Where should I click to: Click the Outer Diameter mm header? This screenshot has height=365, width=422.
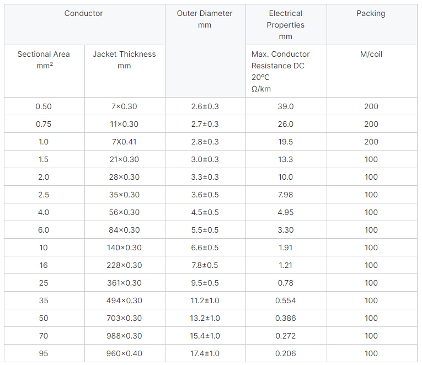click(205, 19)
